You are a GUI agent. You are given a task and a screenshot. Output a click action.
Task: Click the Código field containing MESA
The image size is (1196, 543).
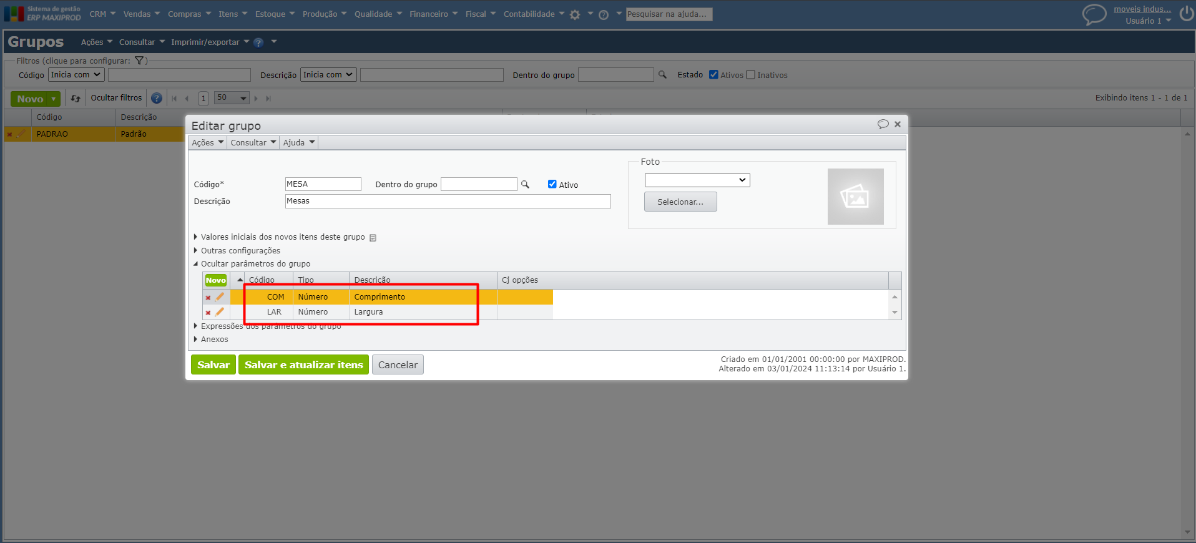tap(323, 184)
